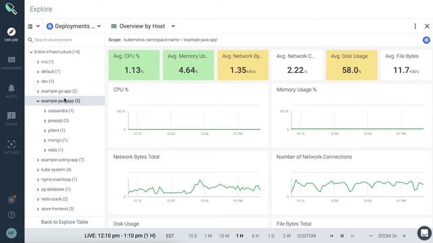The height and width of the screenshot is (243, 433).
Task: Click the CPU % chart title
Action: pos(121,90)
